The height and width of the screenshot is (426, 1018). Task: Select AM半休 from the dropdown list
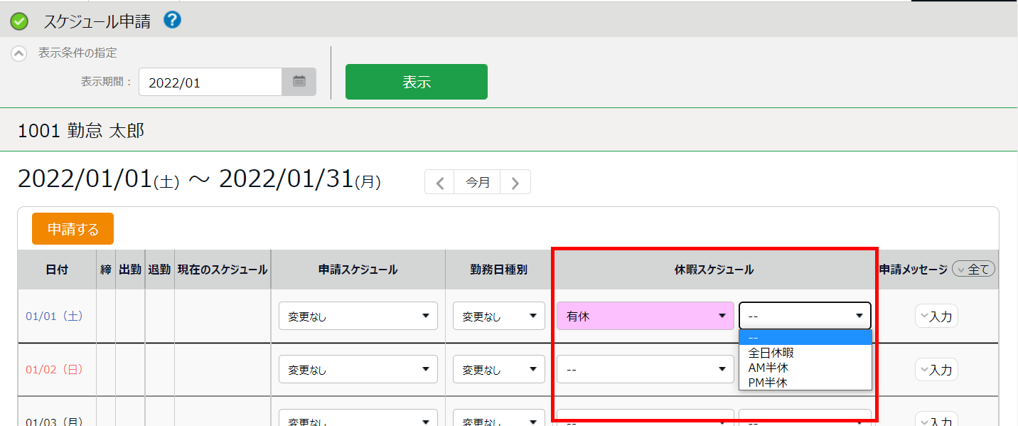[x=768, y=368]
